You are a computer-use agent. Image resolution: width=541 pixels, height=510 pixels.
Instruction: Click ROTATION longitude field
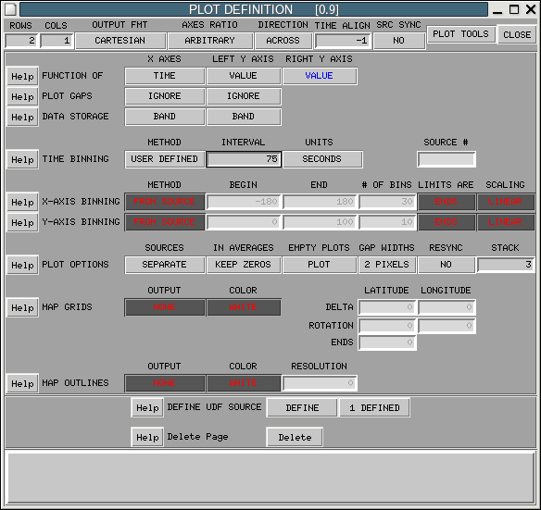point(447,326)
